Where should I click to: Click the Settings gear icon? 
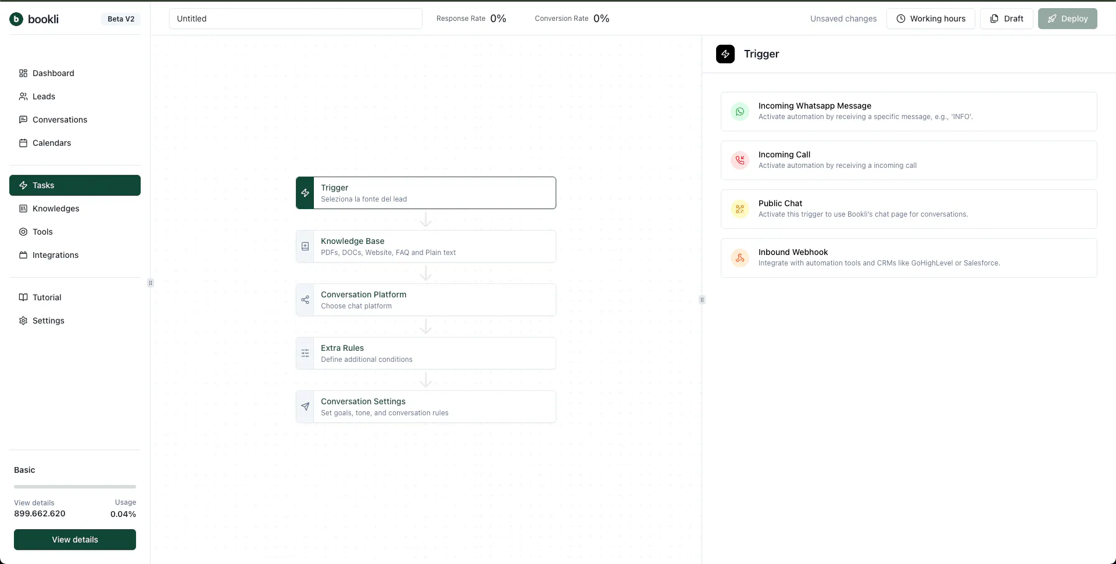[23, 321]
